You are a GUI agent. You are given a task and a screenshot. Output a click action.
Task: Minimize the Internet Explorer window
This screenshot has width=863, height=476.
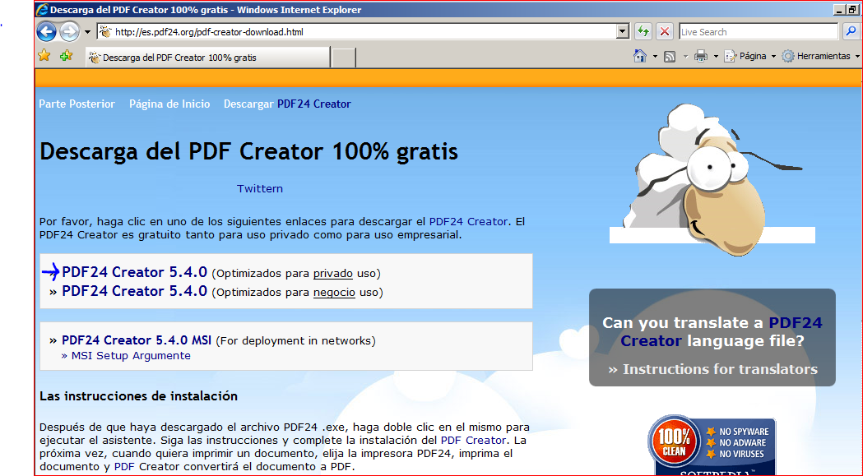click(839, 9)
